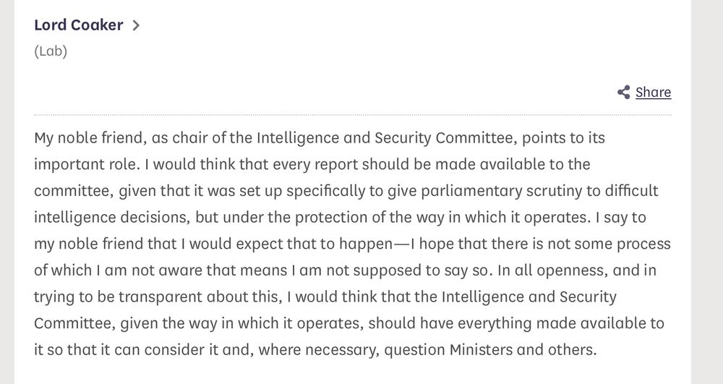Image resolution: width=723 pixels, height=384 pixels.
Task: Click the (Lab) party label
Action: coord(51,51)
